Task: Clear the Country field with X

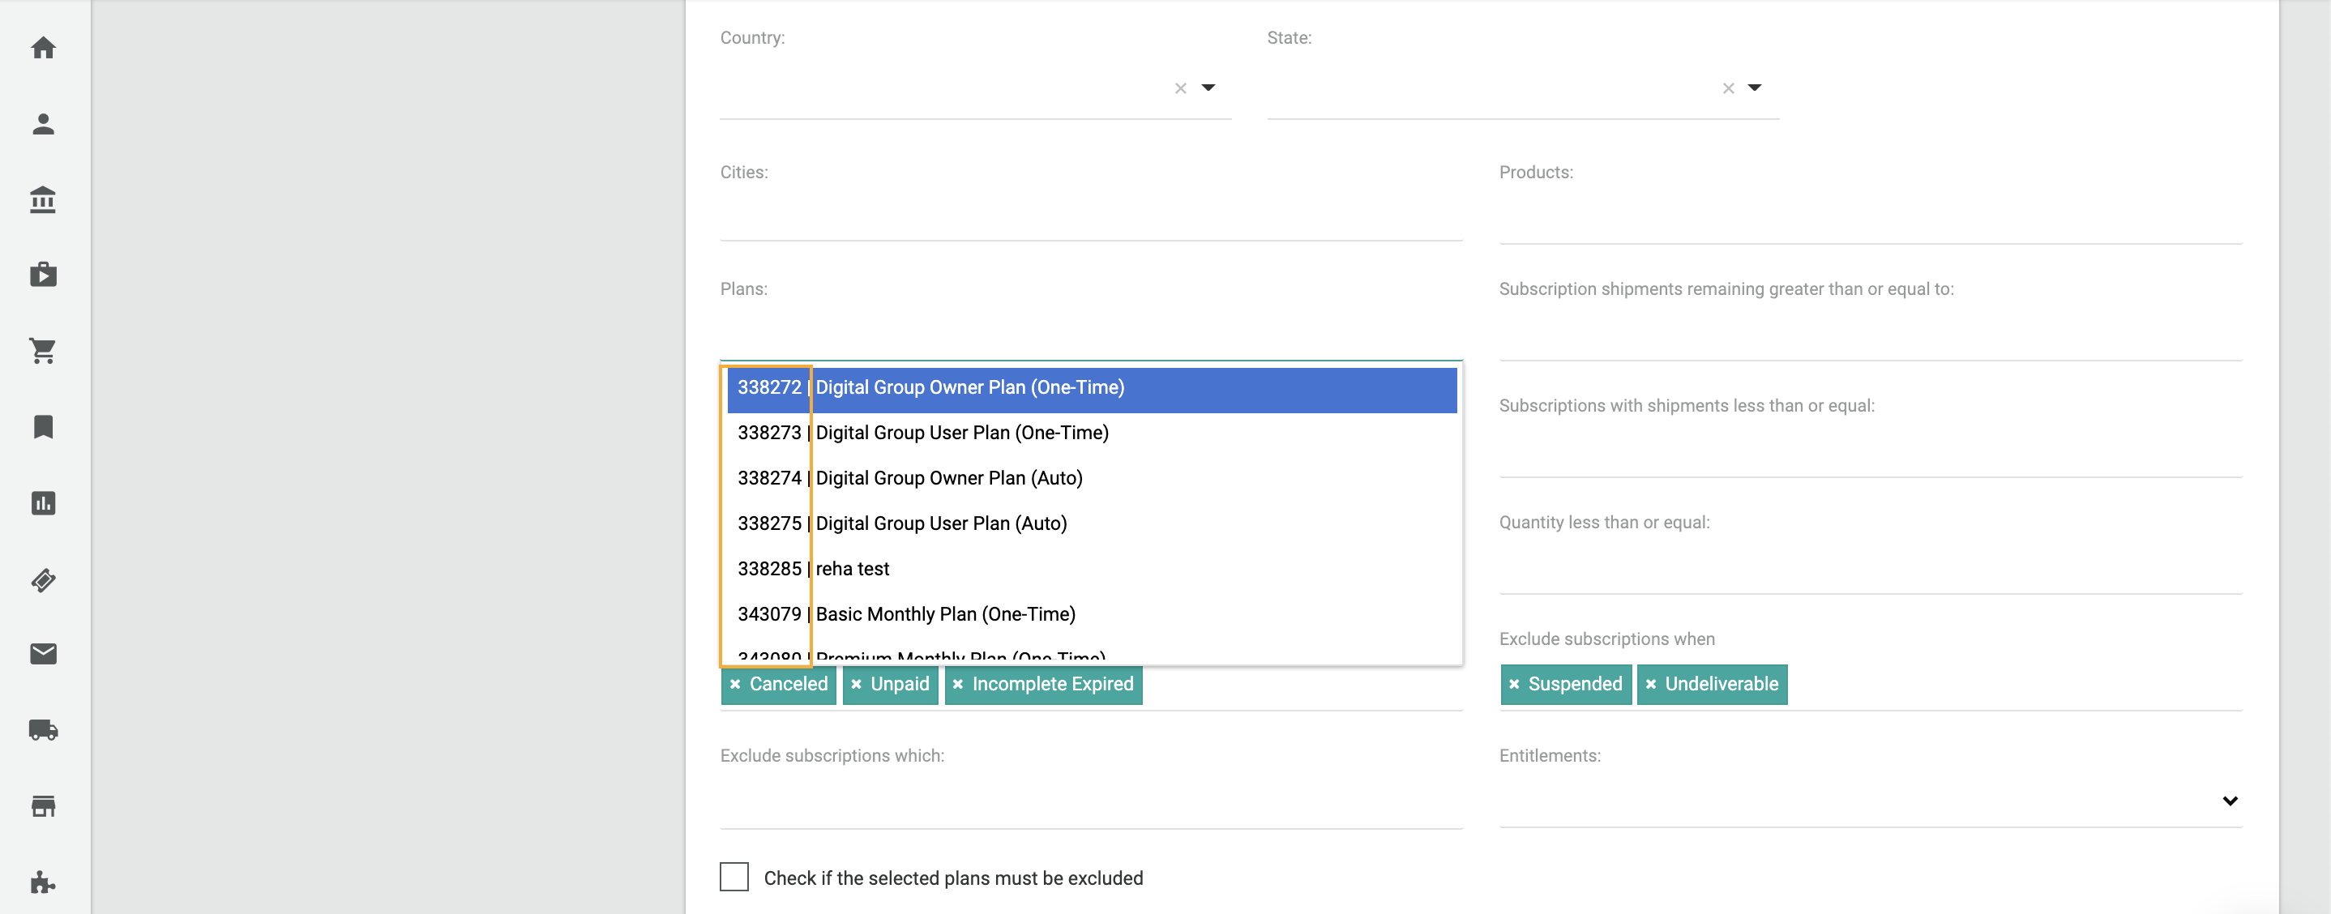Action: pyautogui.click(x=1180, y=88)
